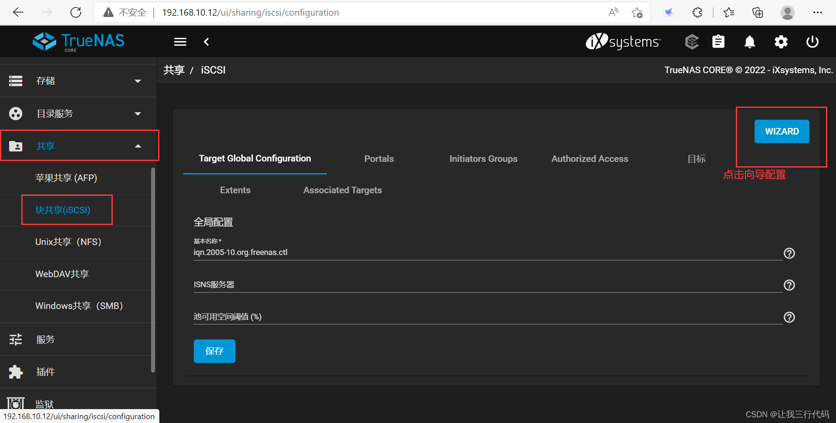
Task: Click the 保存 save button
Action: (x=215, y=351)
